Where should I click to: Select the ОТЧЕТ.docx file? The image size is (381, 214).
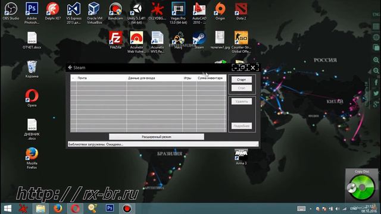click(32, 40)
